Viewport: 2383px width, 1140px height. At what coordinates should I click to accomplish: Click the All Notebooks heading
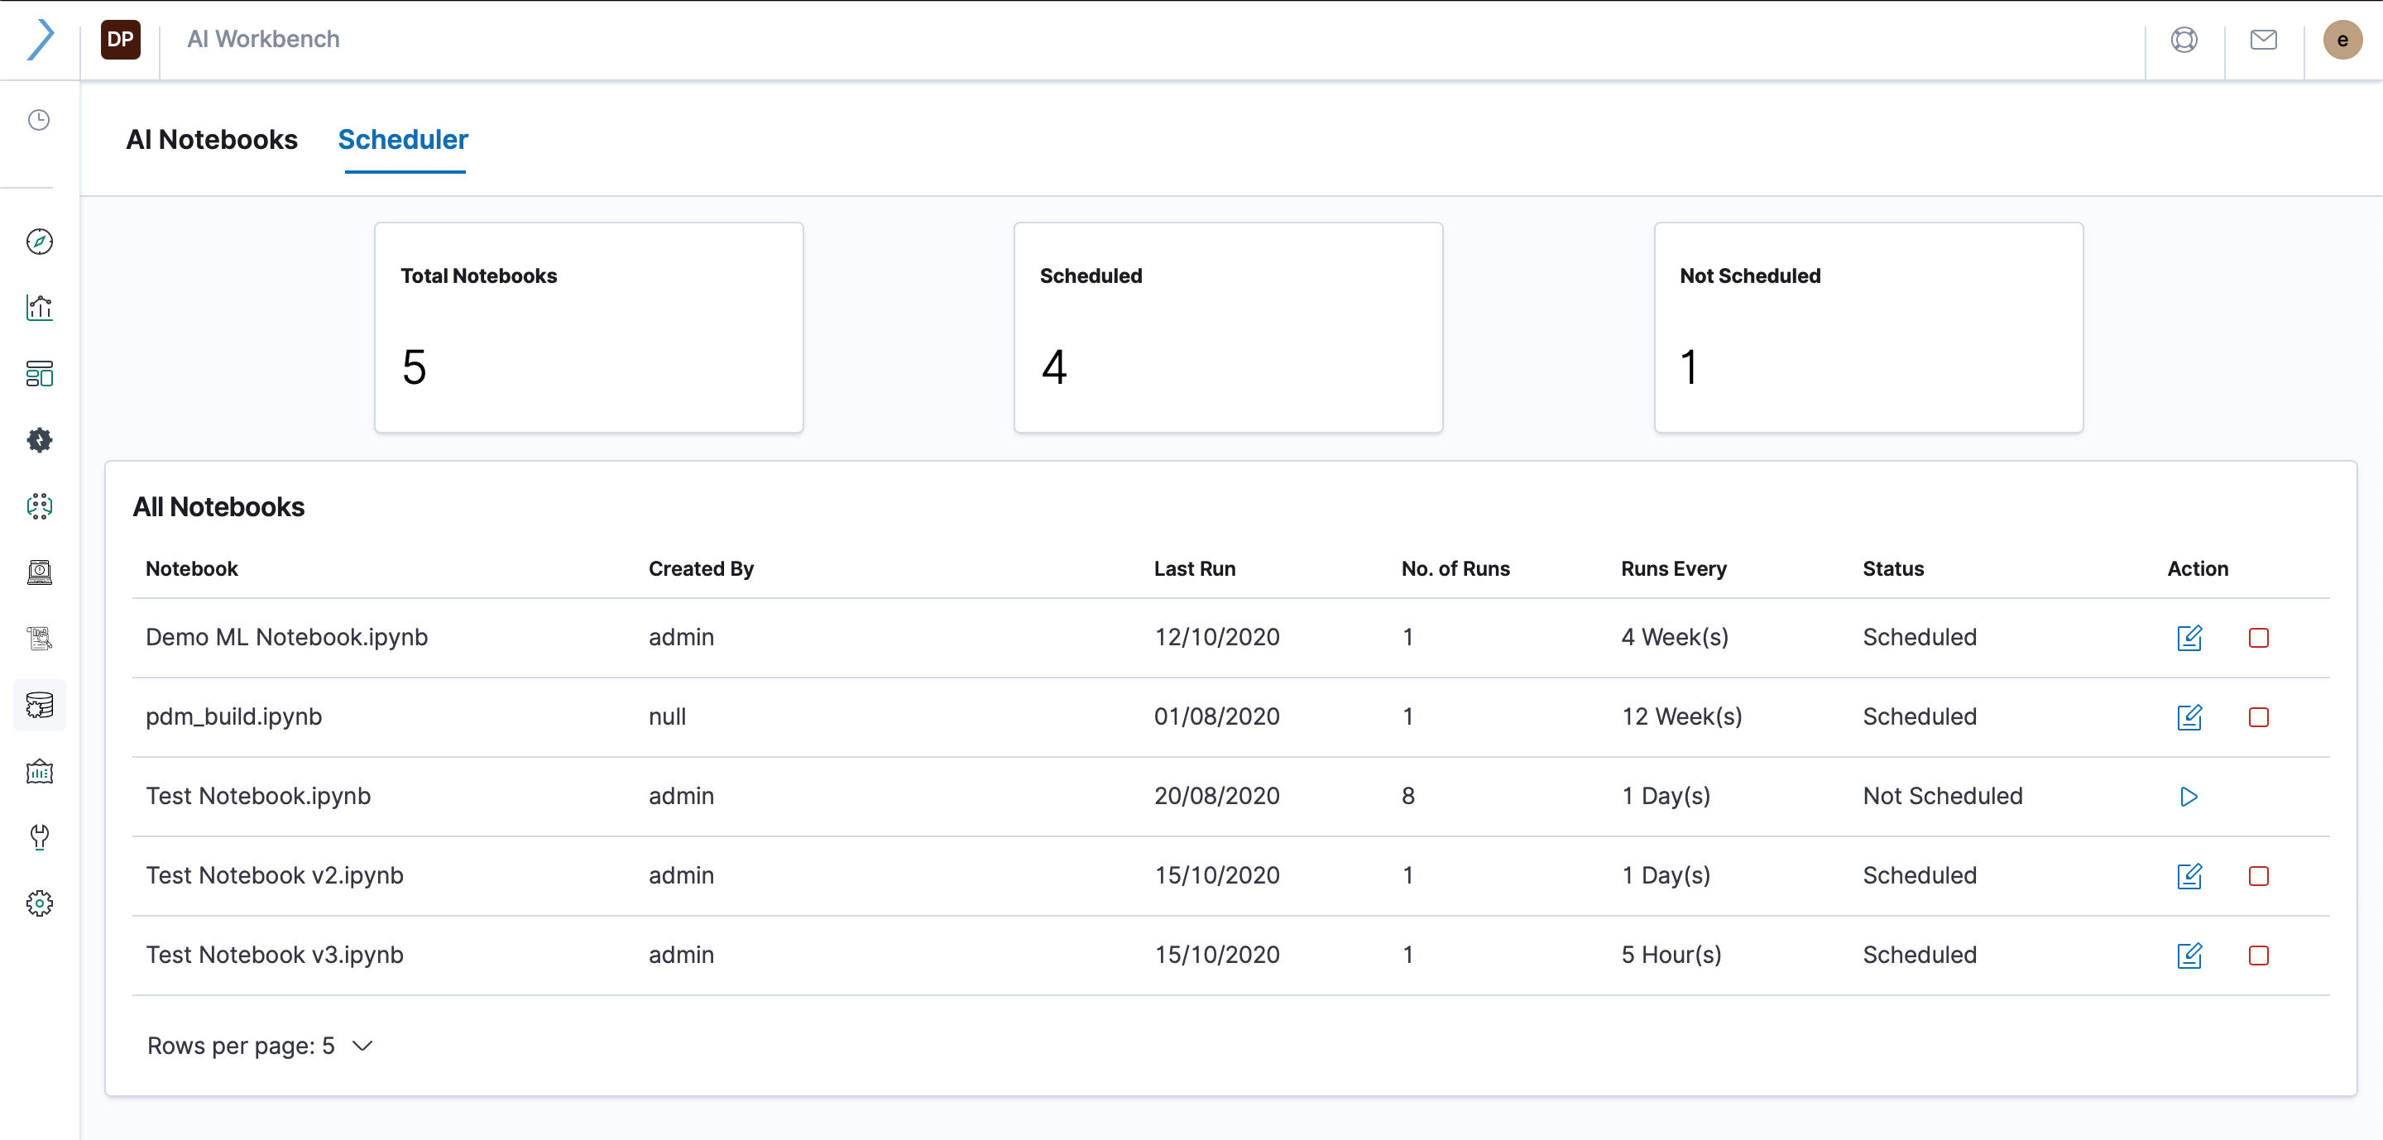(x=218, y=506)
